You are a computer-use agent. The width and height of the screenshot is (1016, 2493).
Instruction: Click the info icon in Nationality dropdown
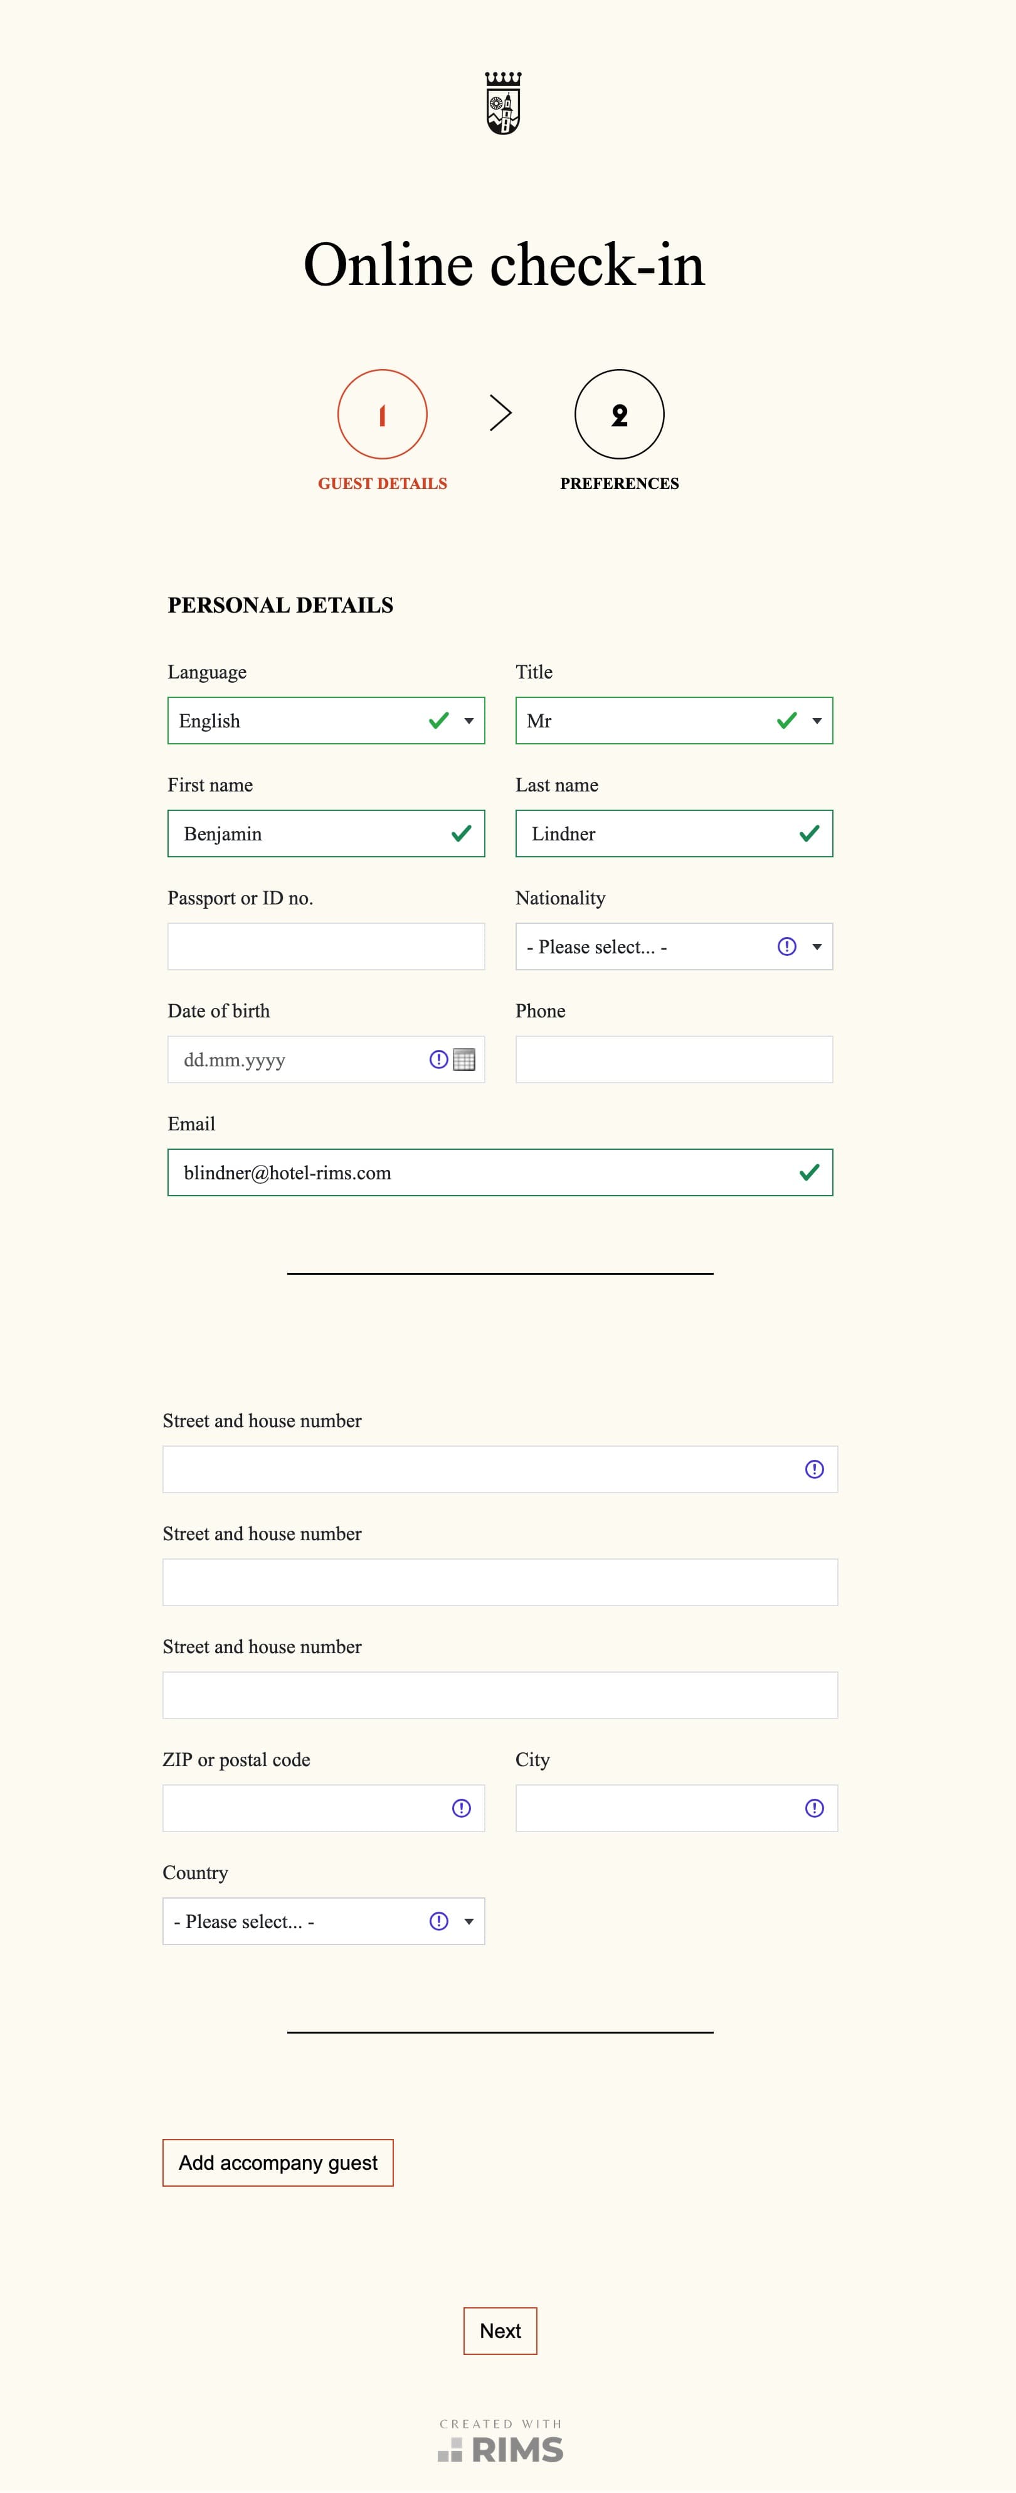point(787,946)
